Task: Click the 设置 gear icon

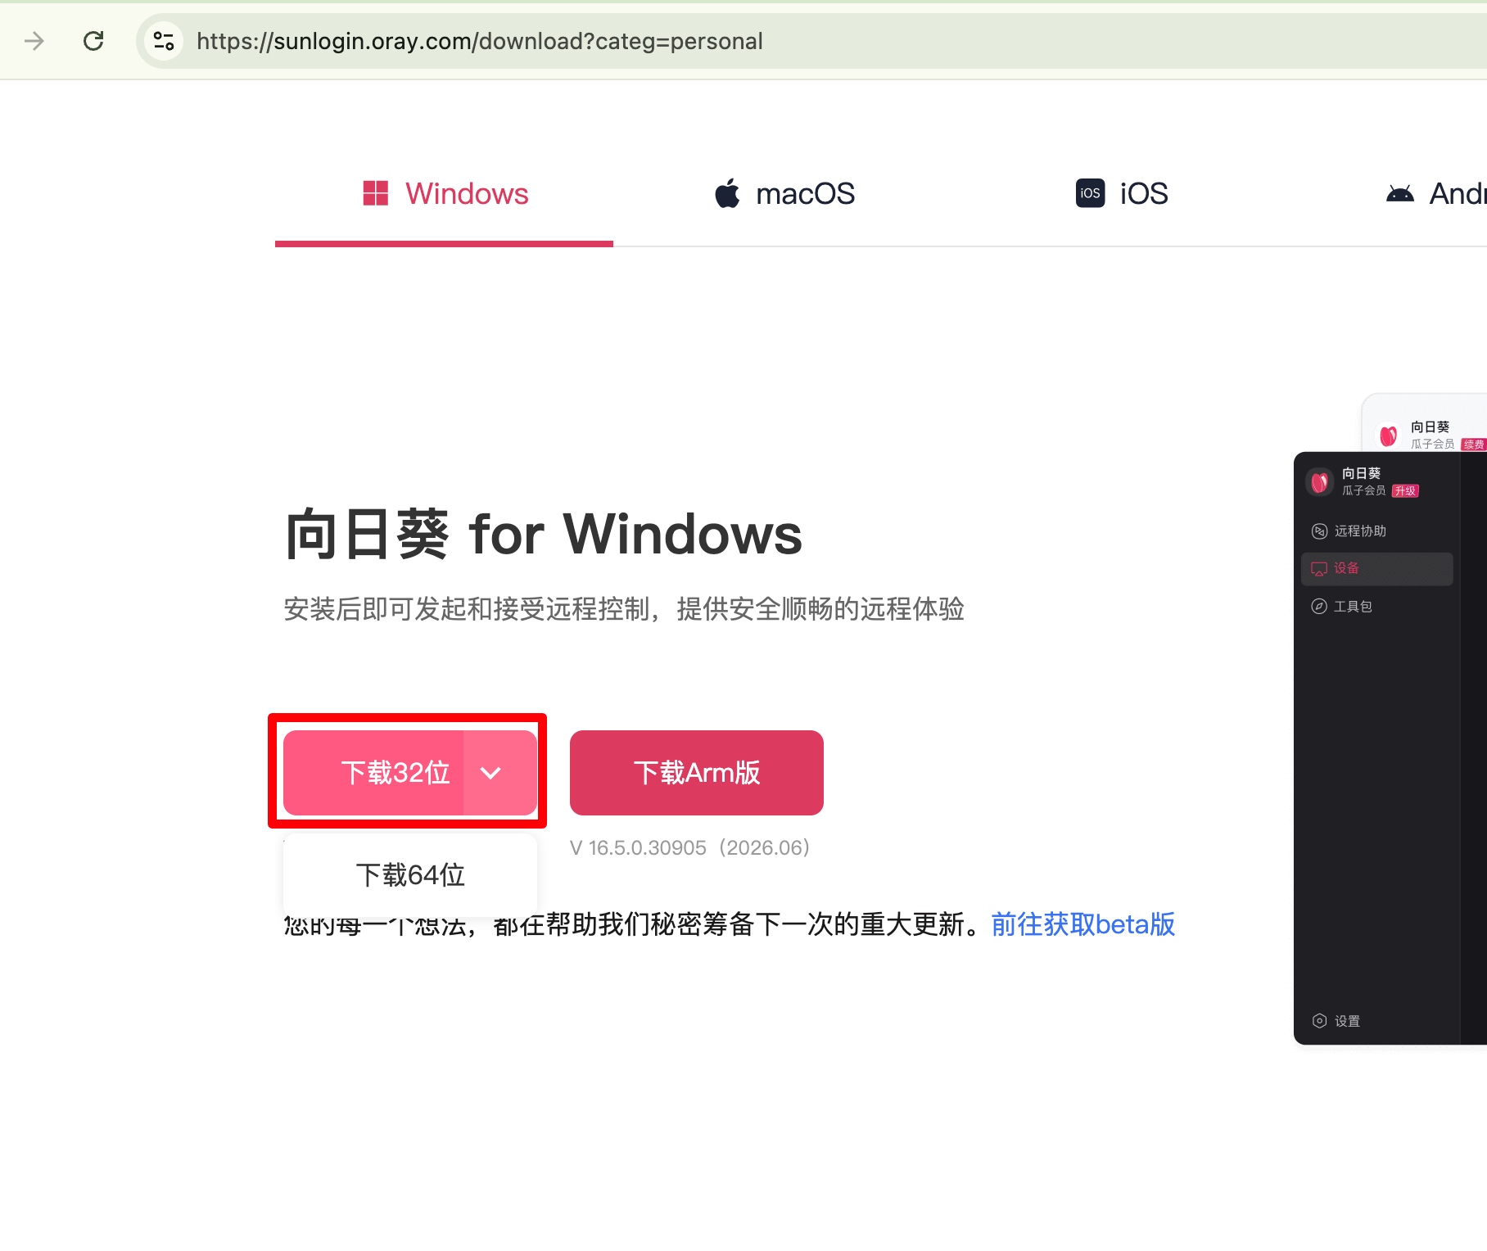Action: 1319,1021
